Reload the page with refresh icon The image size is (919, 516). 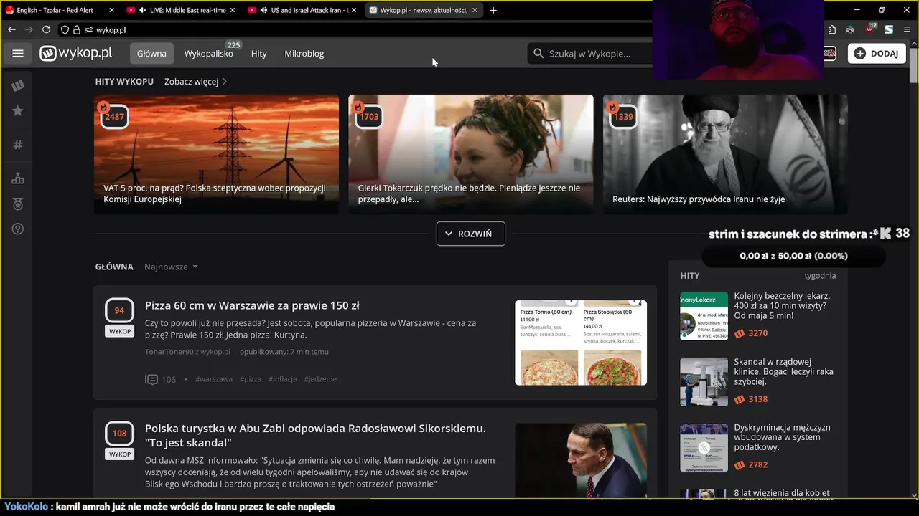pos(46,29)
